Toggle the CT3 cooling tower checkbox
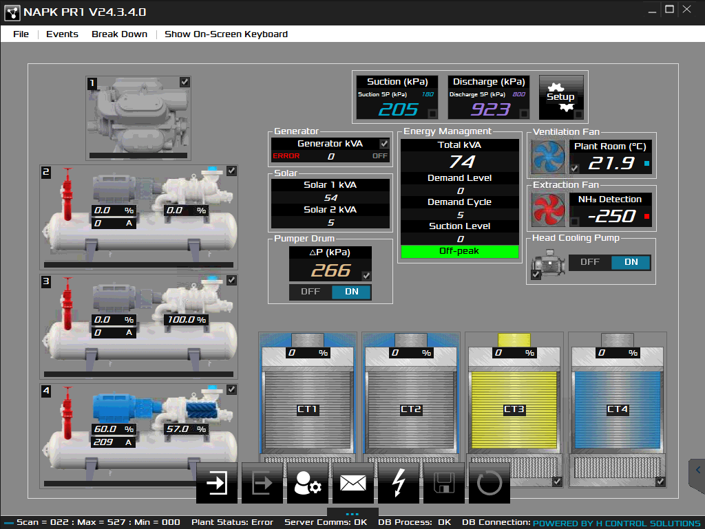Screen dimensions: 705x529 point(557,482)
